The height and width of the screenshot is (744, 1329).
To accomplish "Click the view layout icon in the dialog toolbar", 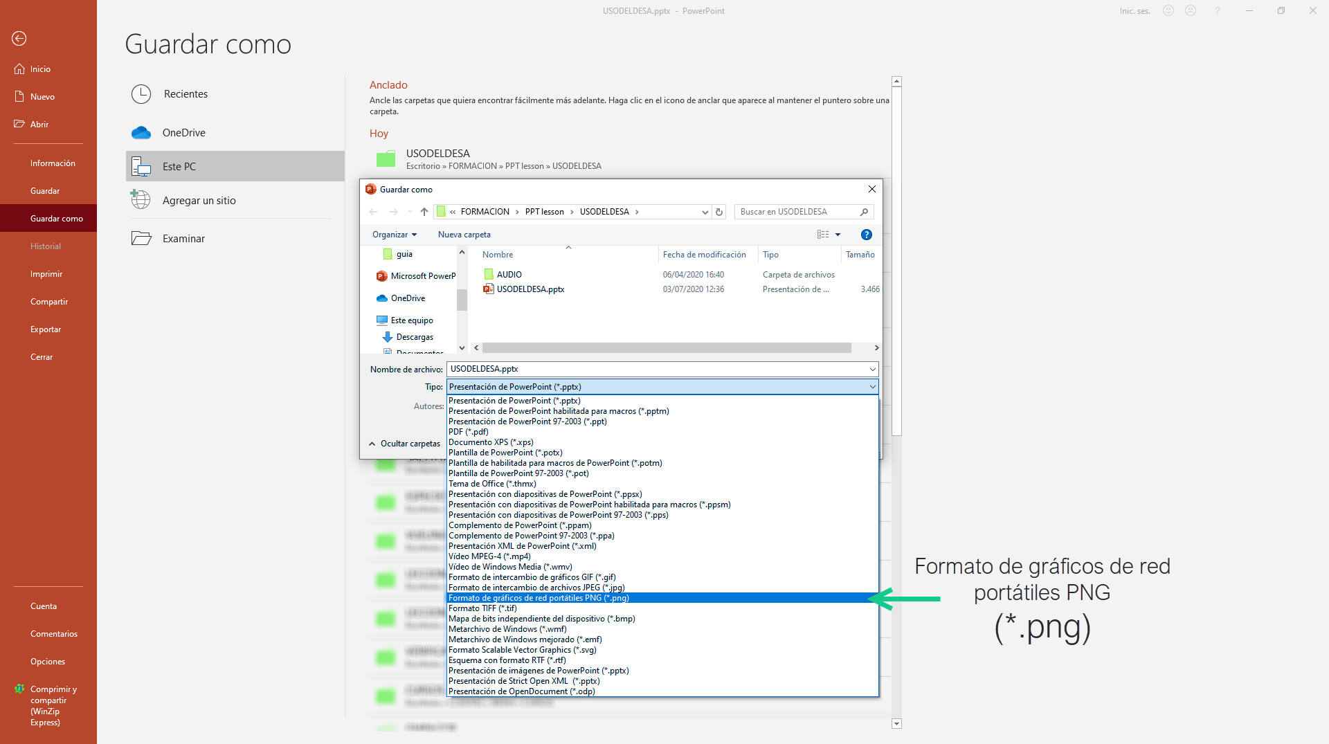I will tap(823, 235).
